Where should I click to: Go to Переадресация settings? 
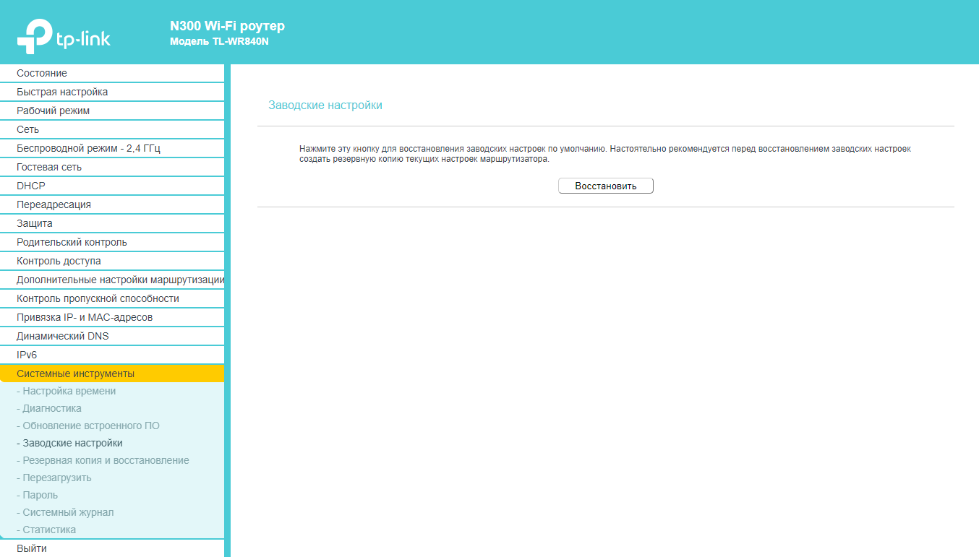coord(54,204)
